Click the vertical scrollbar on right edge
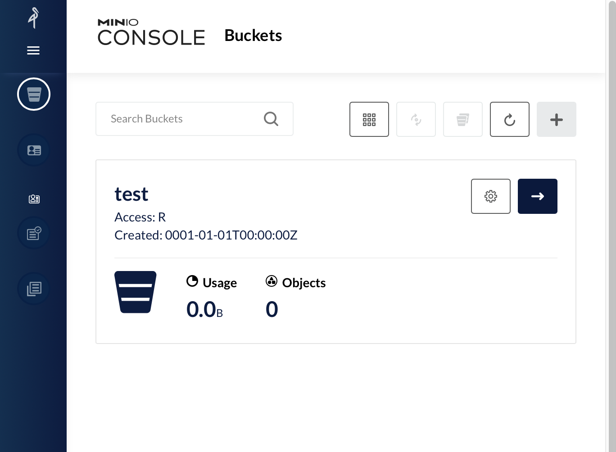The height and width of the screenshot is (452, 616). pyautogui.click(x=612, y=226)
